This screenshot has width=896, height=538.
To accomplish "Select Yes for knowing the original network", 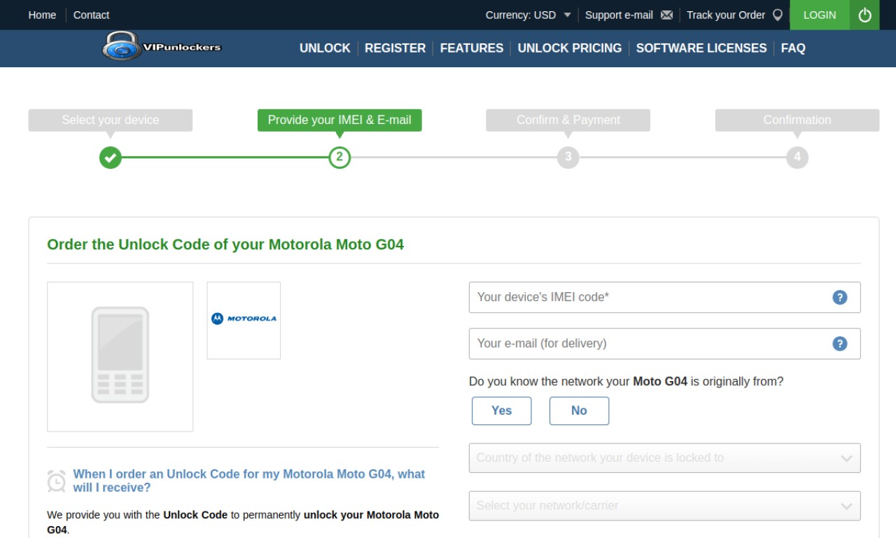I will click(501, 411).
